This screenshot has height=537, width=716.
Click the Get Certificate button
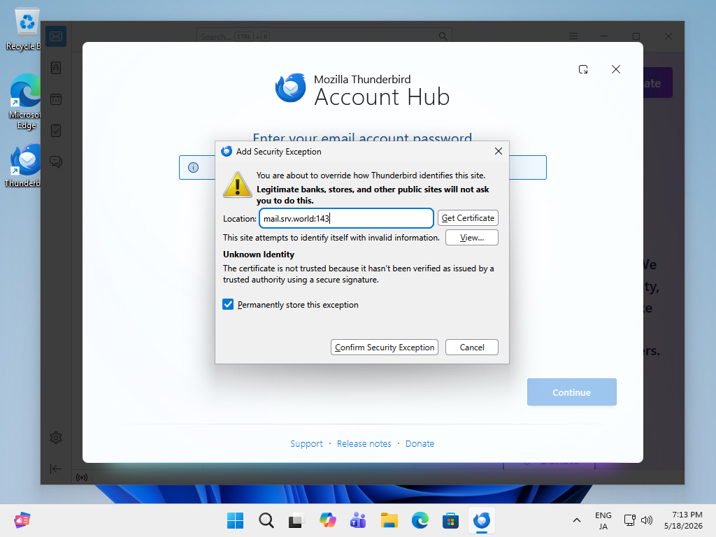click(x=468, y=218)
